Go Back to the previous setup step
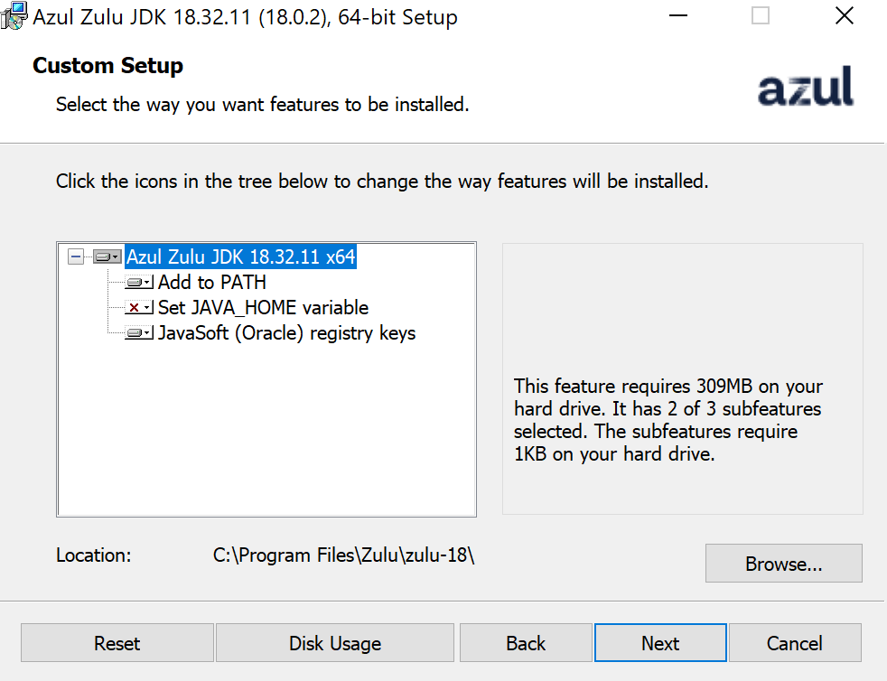The image size is (887, 681). click(525, 643)
